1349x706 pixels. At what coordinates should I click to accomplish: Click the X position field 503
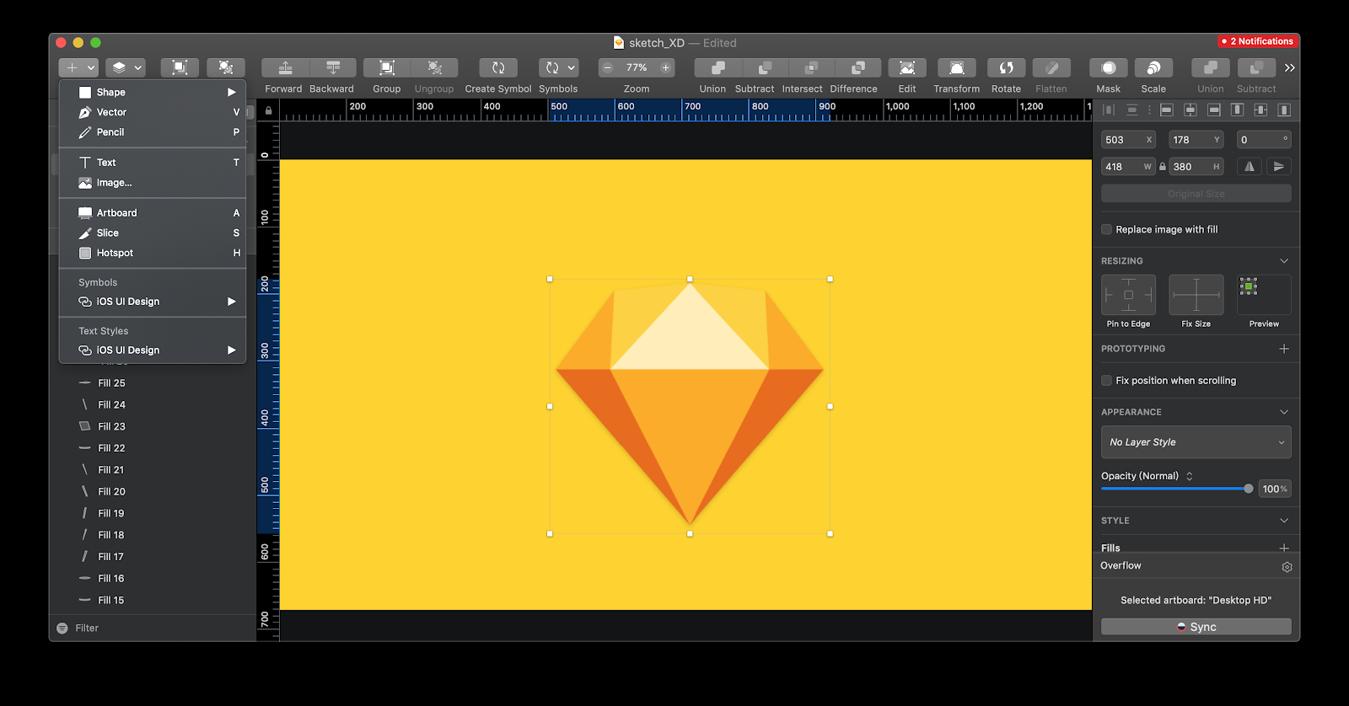click(x=1128, y=140)
